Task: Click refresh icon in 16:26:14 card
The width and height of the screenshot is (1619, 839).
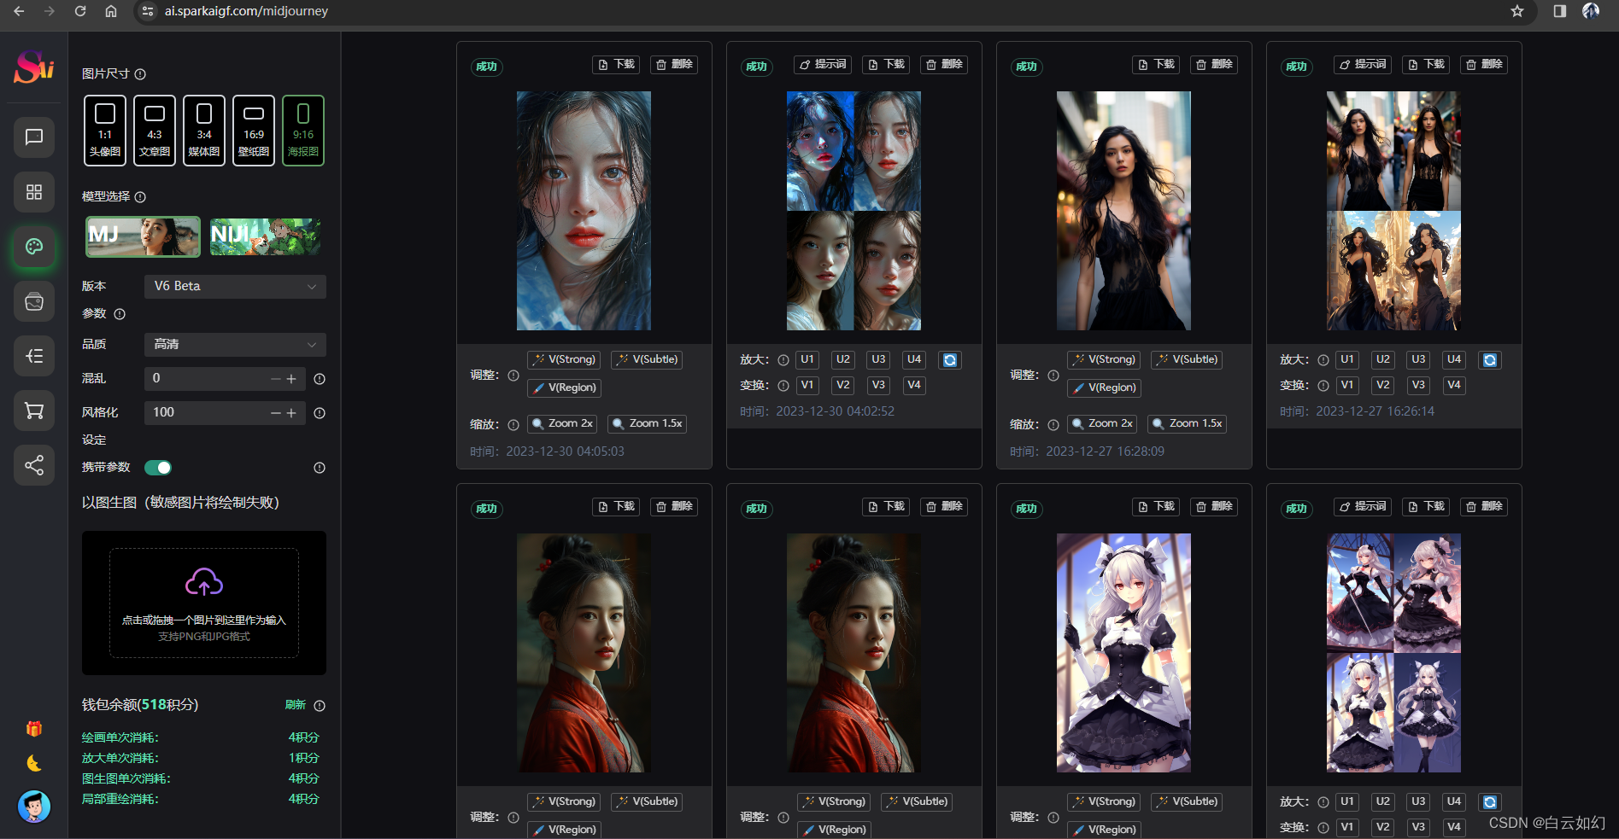Action: tap(1490, 360)
